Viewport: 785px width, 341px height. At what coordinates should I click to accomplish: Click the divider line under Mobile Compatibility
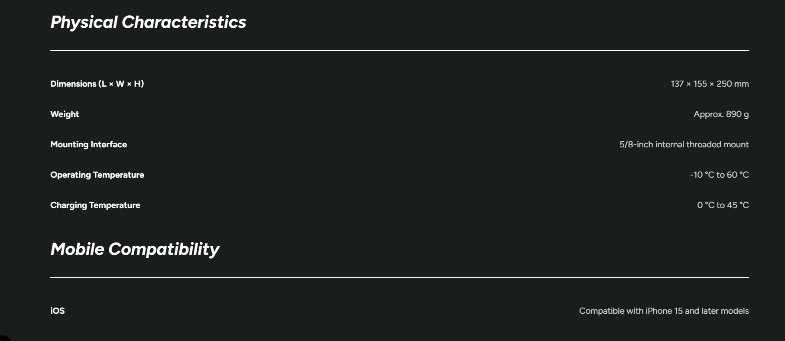coord(399,278)
